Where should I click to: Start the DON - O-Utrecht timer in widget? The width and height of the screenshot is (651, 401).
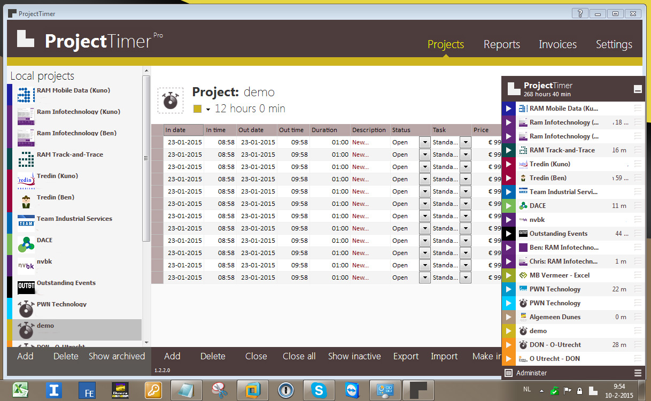pyautogui.click(x=508, y=345)
